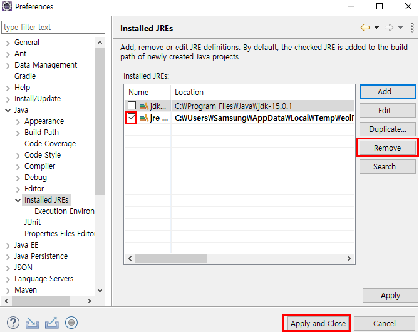Expand the Editor node
The height and width of the screenshot is (332, 419).
pos(18,189)
